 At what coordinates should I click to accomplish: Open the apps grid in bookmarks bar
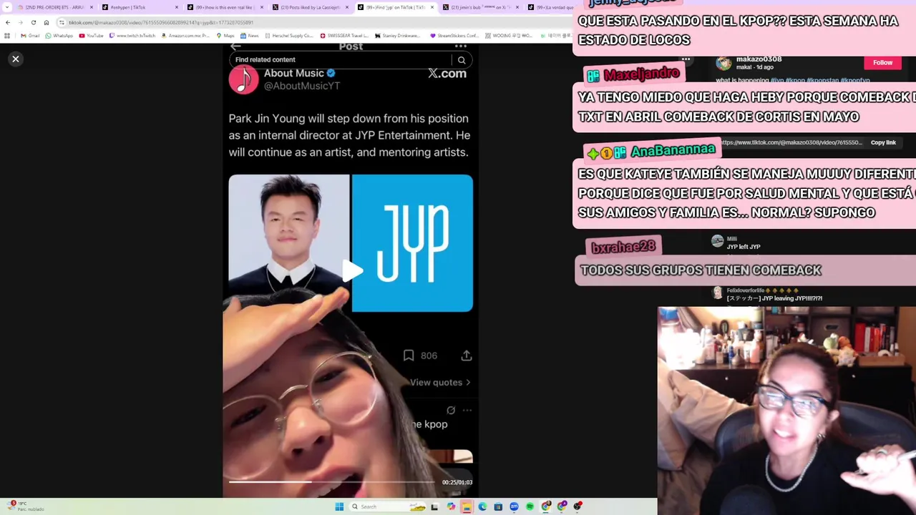pyautogui.click(x=7, y=36)
